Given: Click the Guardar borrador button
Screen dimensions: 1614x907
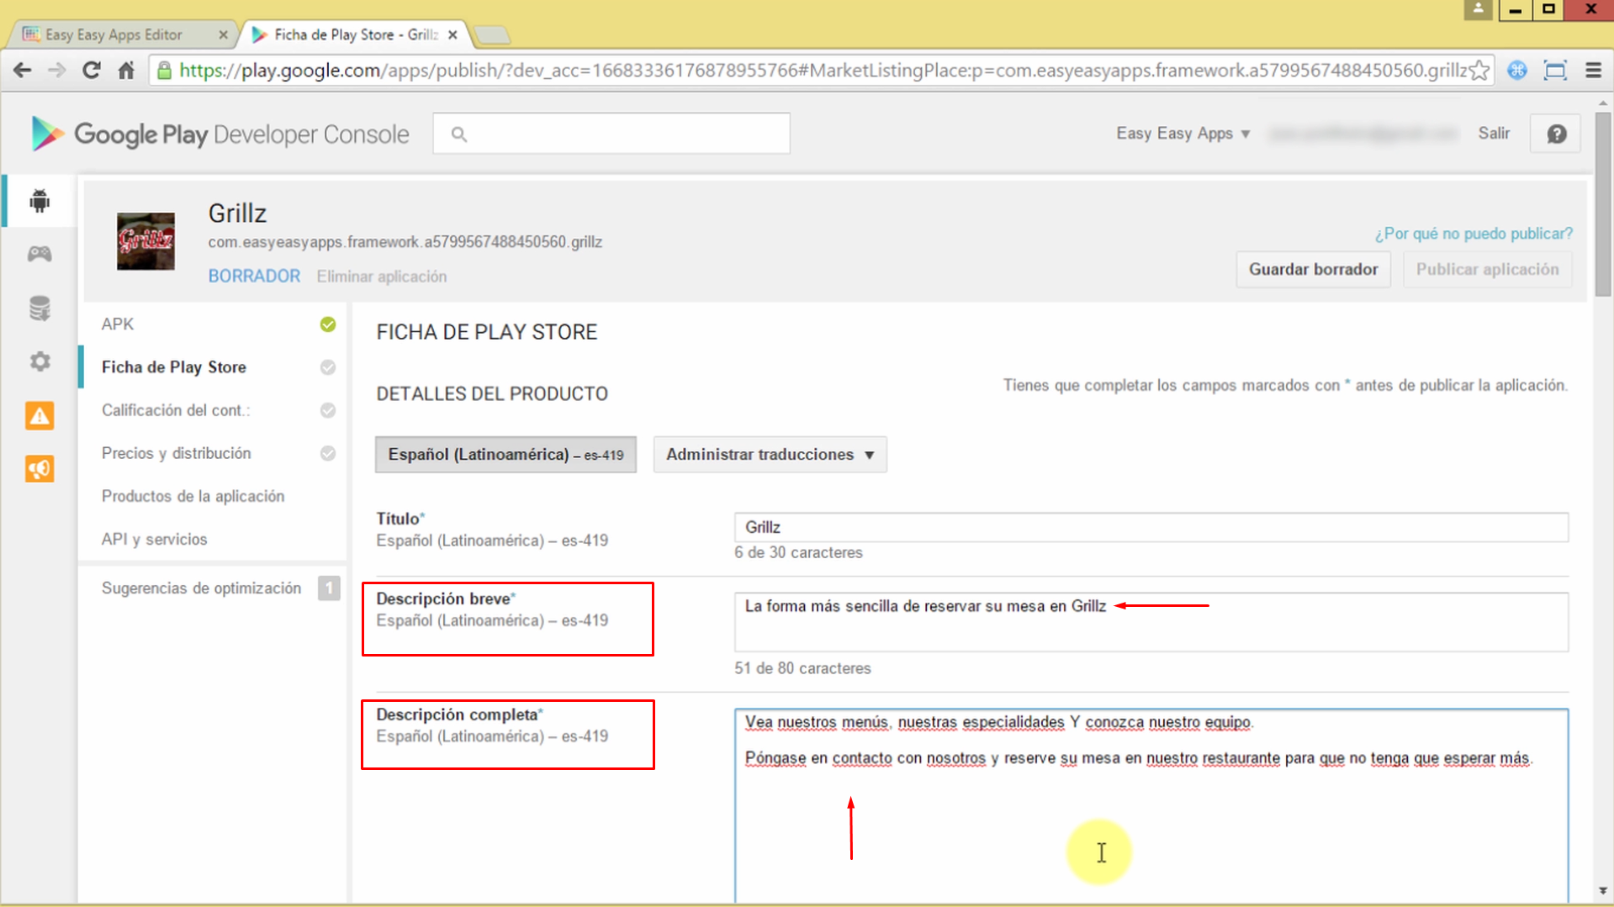Looking at the screenshot, I should click(x=1313, y=269).
